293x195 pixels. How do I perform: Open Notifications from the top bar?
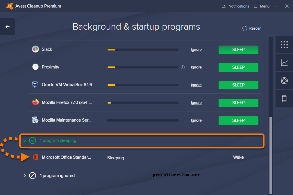235,6
